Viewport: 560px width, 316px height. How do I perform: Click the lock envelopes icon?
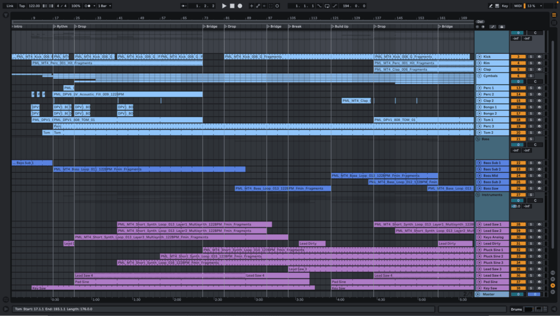502,27
